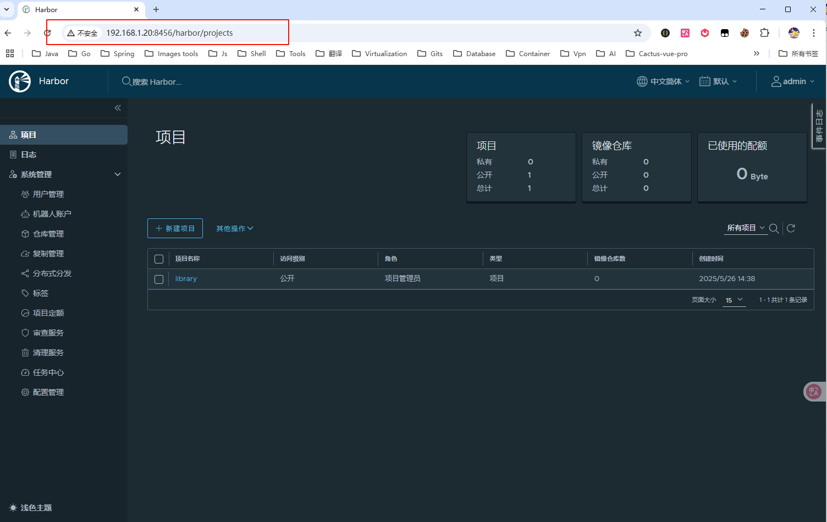This screenshot has width=827, height=522.
Task: Click the 搜索 Harbor search field
Action: (x=157, y=82)
